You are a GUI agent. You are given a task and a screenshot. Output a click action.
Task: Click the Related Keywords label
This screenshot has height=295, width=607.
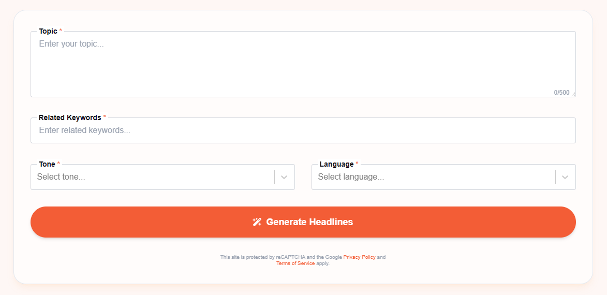tap(70, 117)
